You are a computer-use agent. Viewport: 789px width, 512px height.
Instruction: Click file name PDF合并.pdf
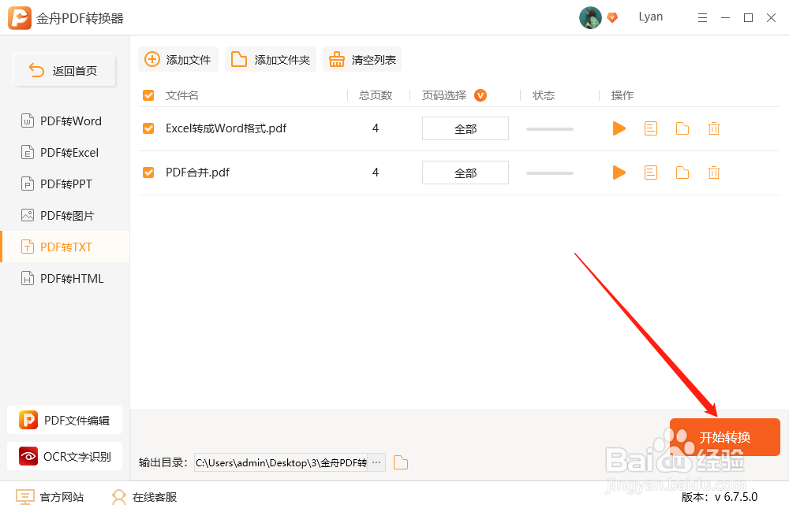coord(197,173)
